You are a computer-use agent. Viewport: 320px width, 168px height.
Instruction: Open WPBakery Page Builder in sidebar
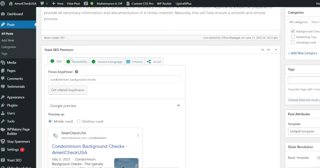(x=18, y=131)
